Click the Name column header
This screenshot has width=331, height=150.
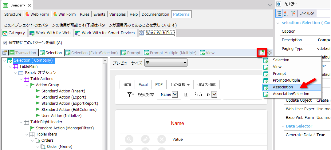[x=177, y=123]
